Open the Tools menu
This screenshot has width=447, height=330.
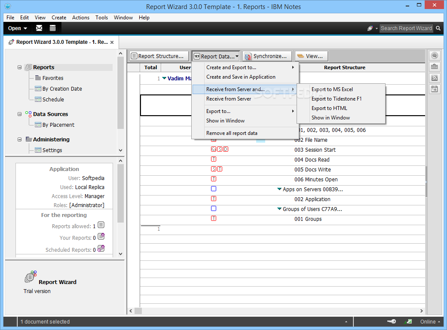click(101, 17)
